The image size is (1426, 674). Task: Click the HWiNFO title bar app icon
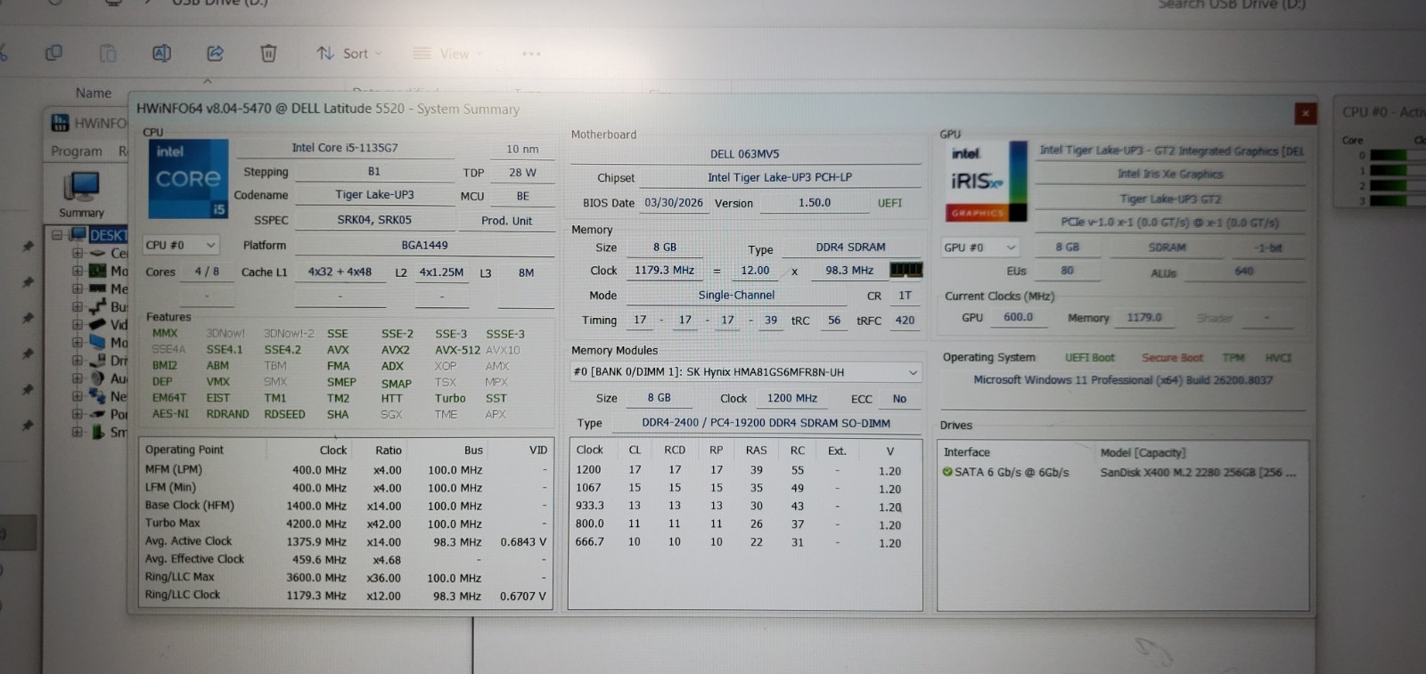pyautogui.click(x=60, y=123)
